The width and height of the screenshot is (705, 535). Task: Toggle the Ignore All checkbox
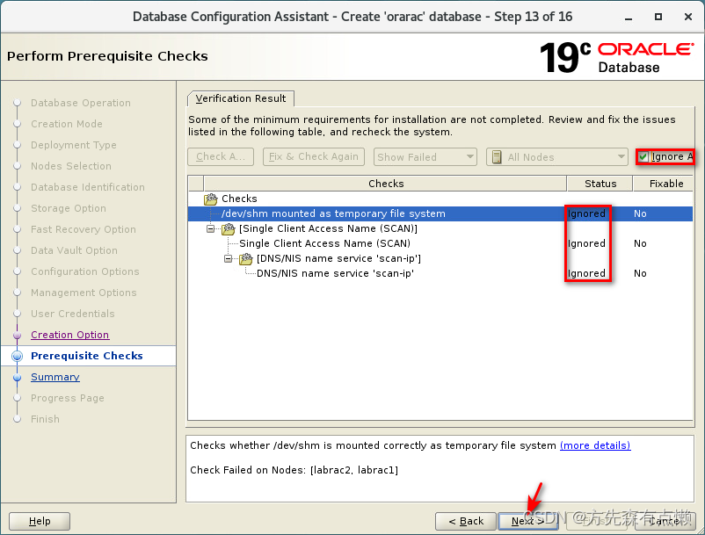(x=643, y=156)
